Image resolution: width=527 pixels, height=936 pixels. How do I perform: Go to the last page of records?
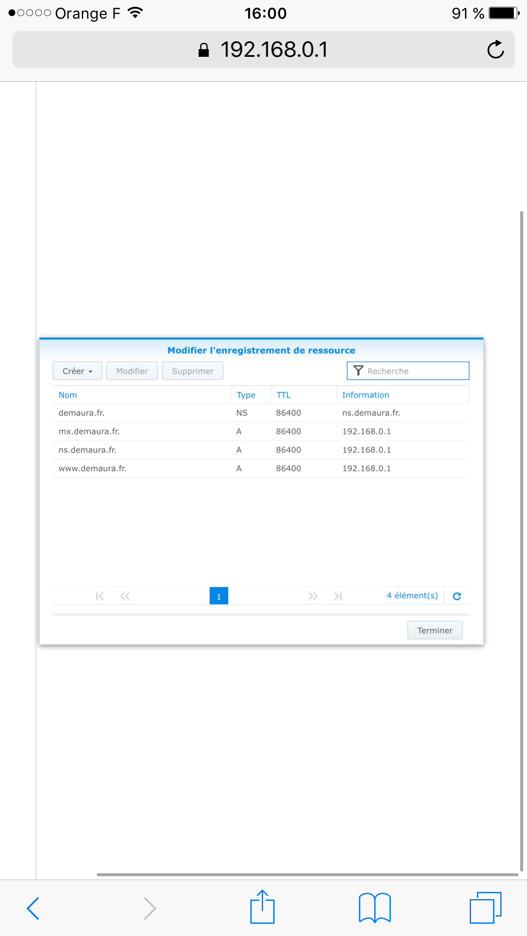[x=338, y=596]
